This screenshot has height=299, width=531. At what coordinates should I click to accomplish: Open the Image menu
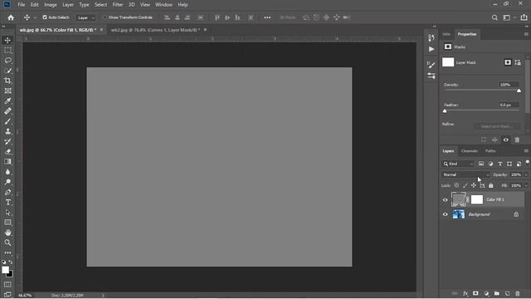pyautogui.click(x=51, y=5)
